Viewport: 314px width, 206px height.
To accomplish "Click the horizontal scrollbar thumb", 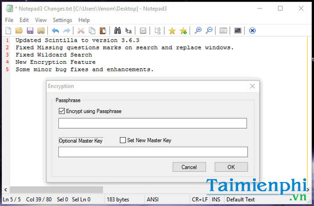I will (57, 189).
